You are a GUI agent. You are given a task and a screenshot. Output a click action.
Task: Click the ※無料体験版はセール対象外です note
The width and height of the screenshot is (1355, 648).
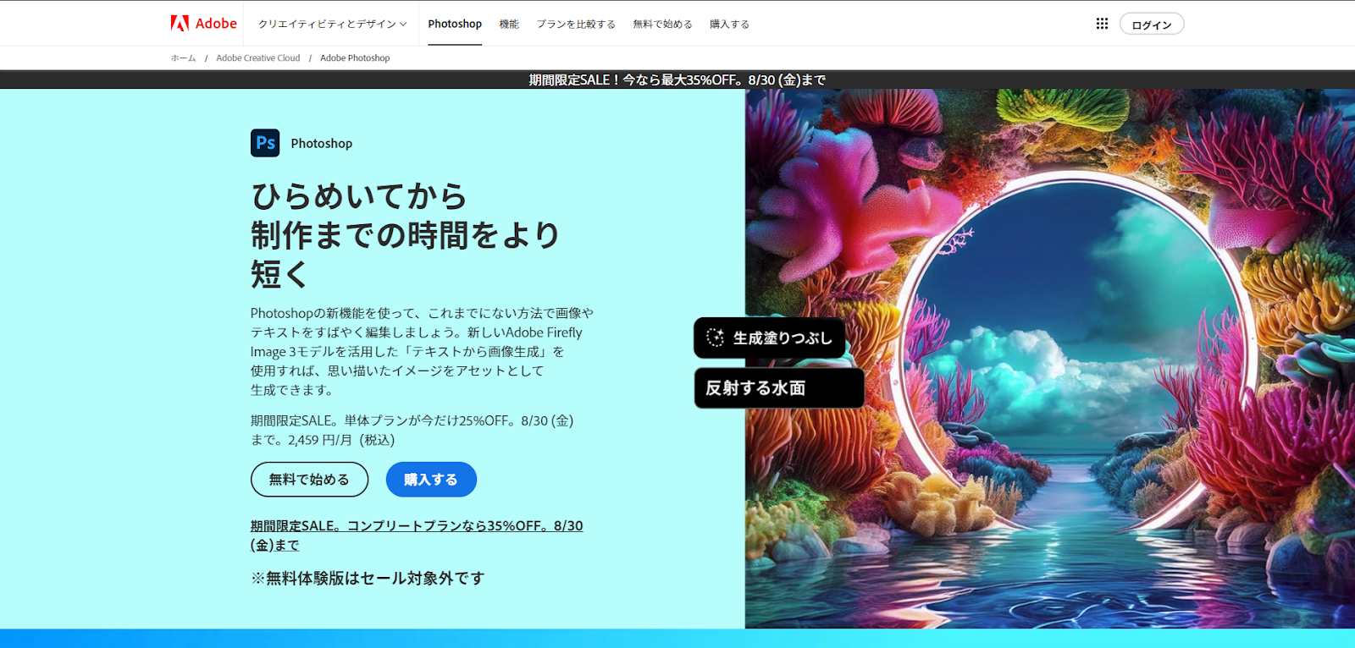[x=368, y=579]
